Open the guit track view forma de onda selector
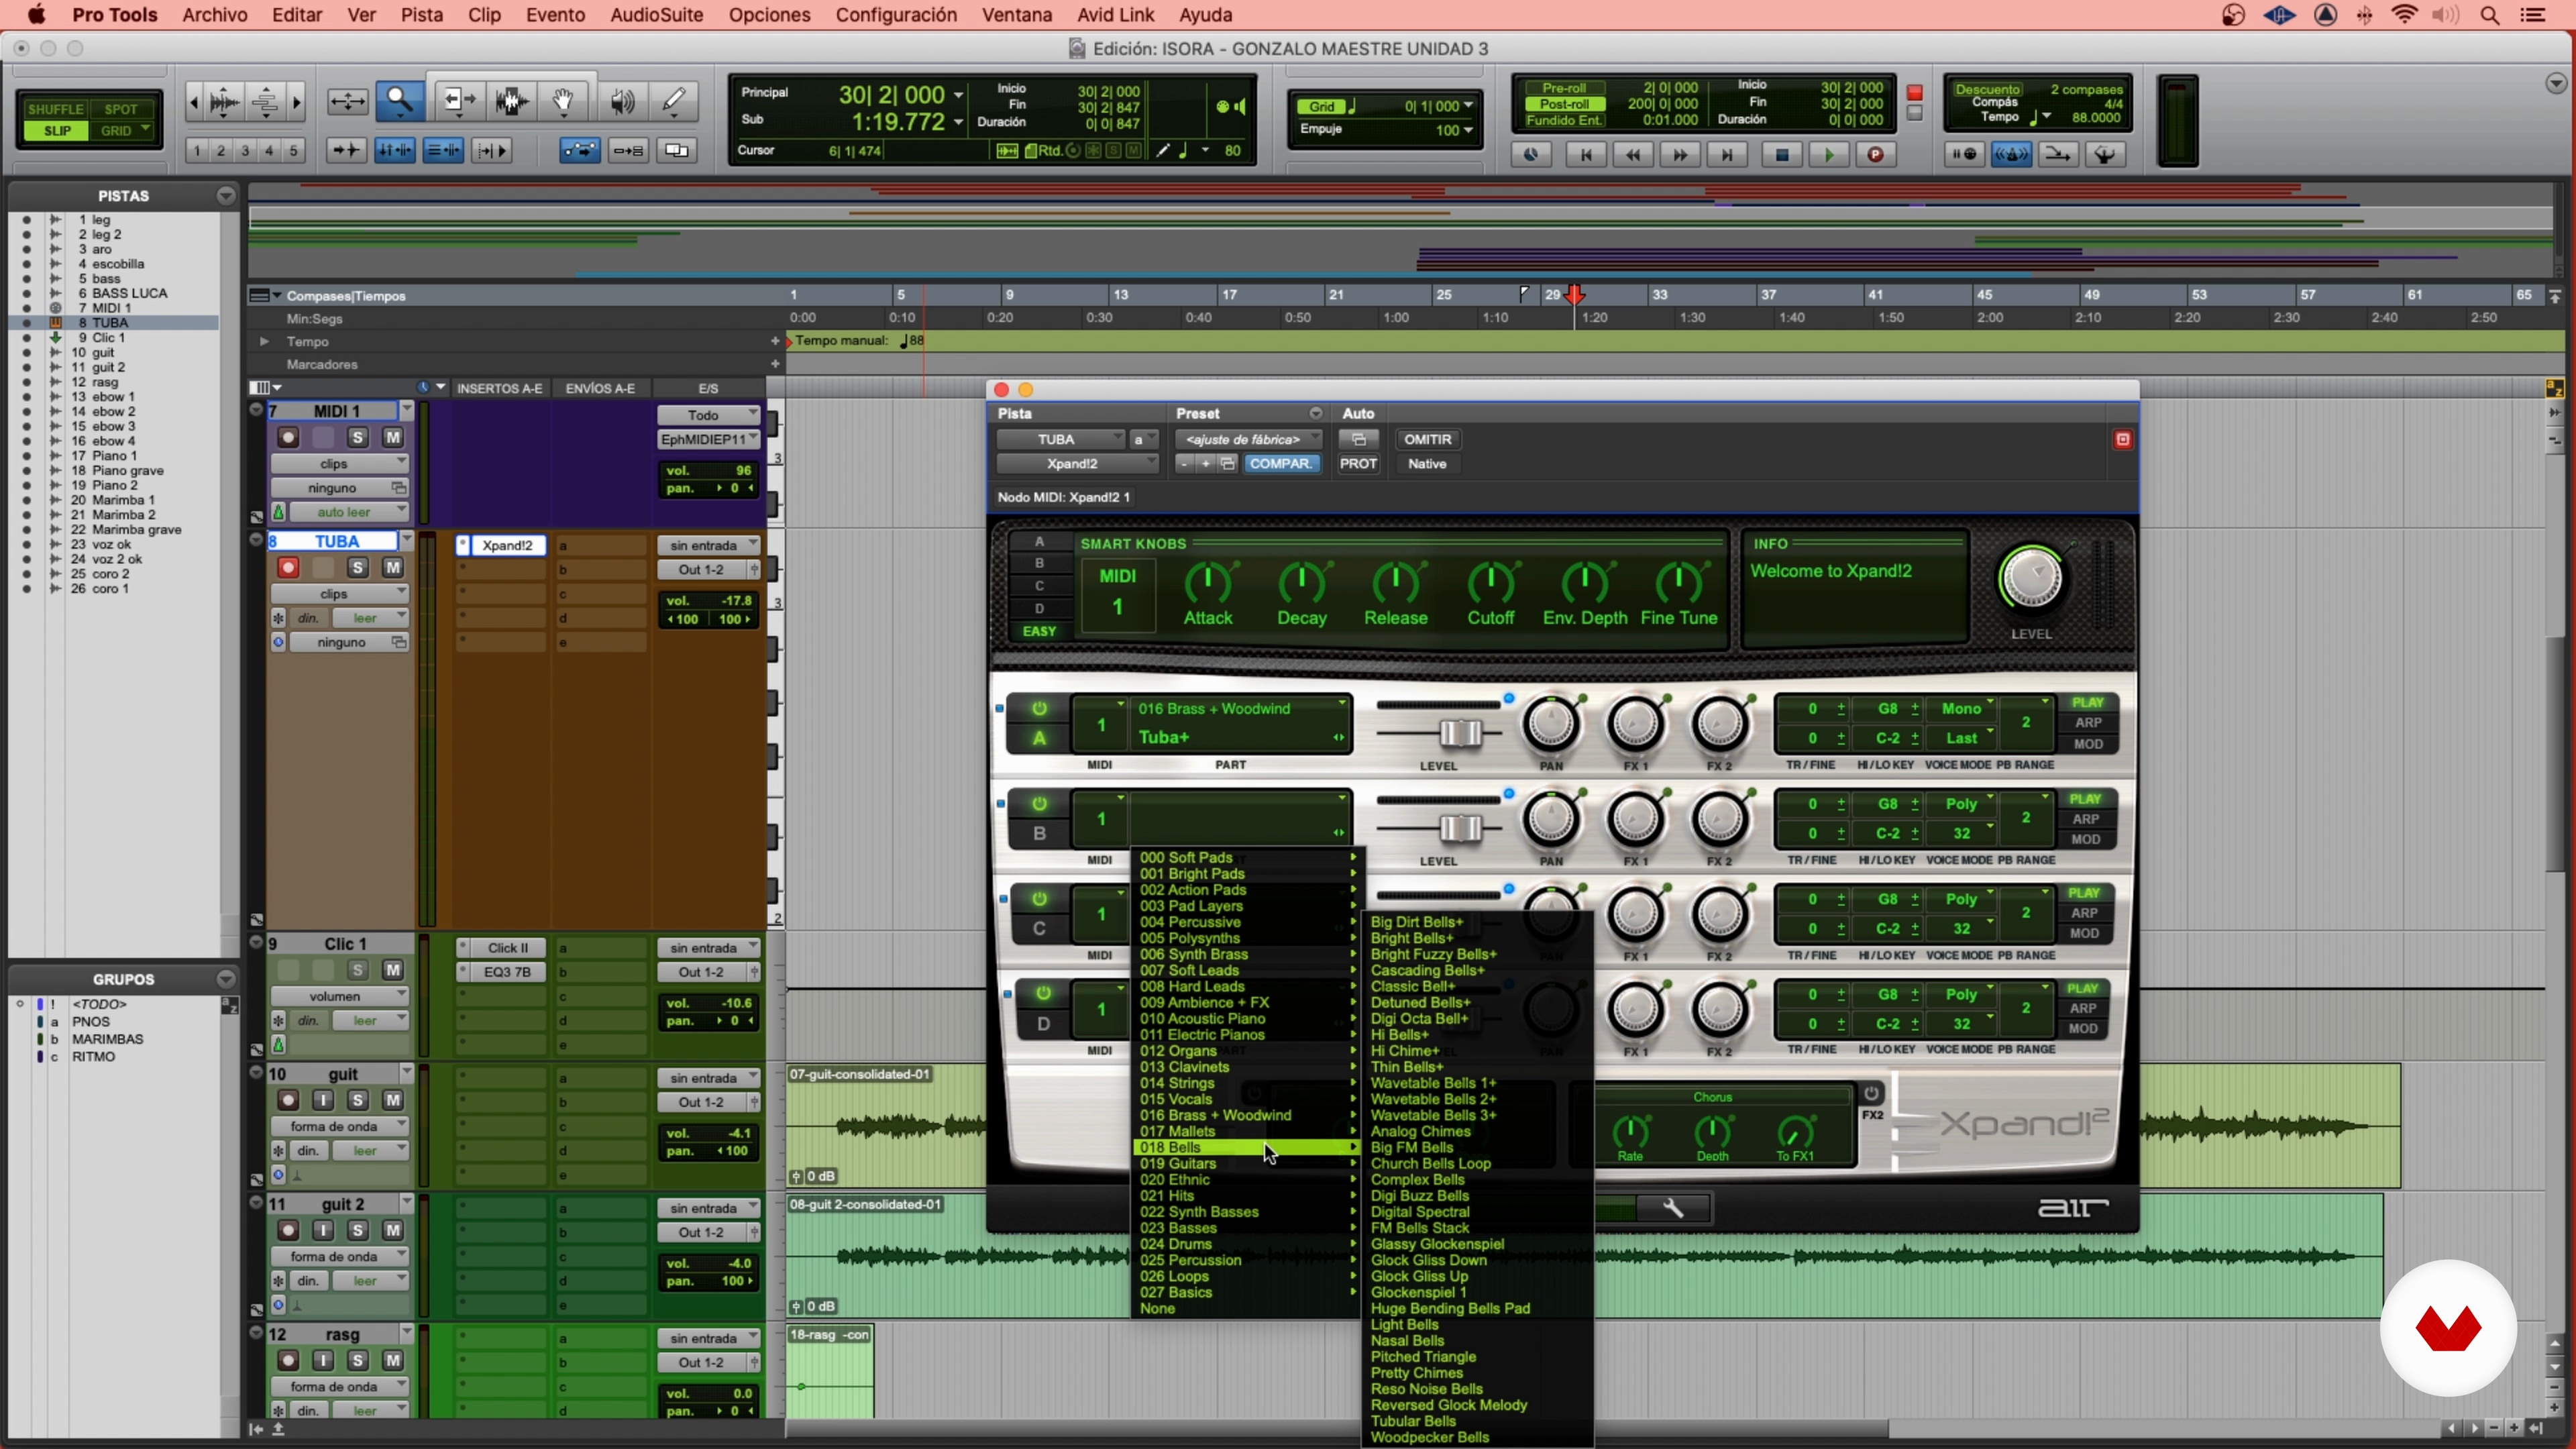This screenshot has width=2576, height=1449. tap(340, 1126)
